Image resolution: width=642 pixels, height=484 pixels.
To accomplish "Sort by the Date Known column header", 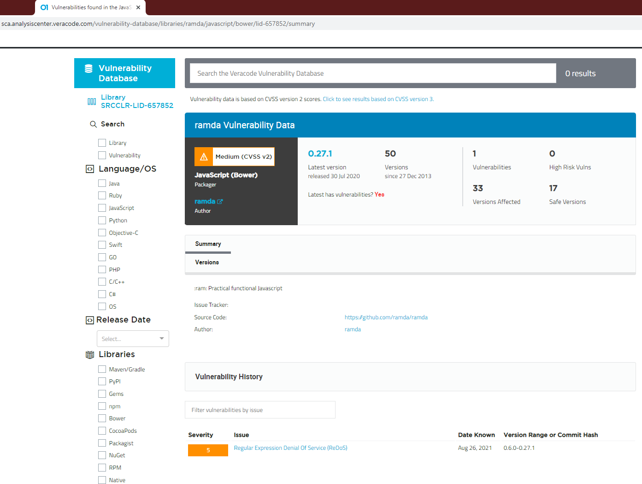I will point(477,435).
